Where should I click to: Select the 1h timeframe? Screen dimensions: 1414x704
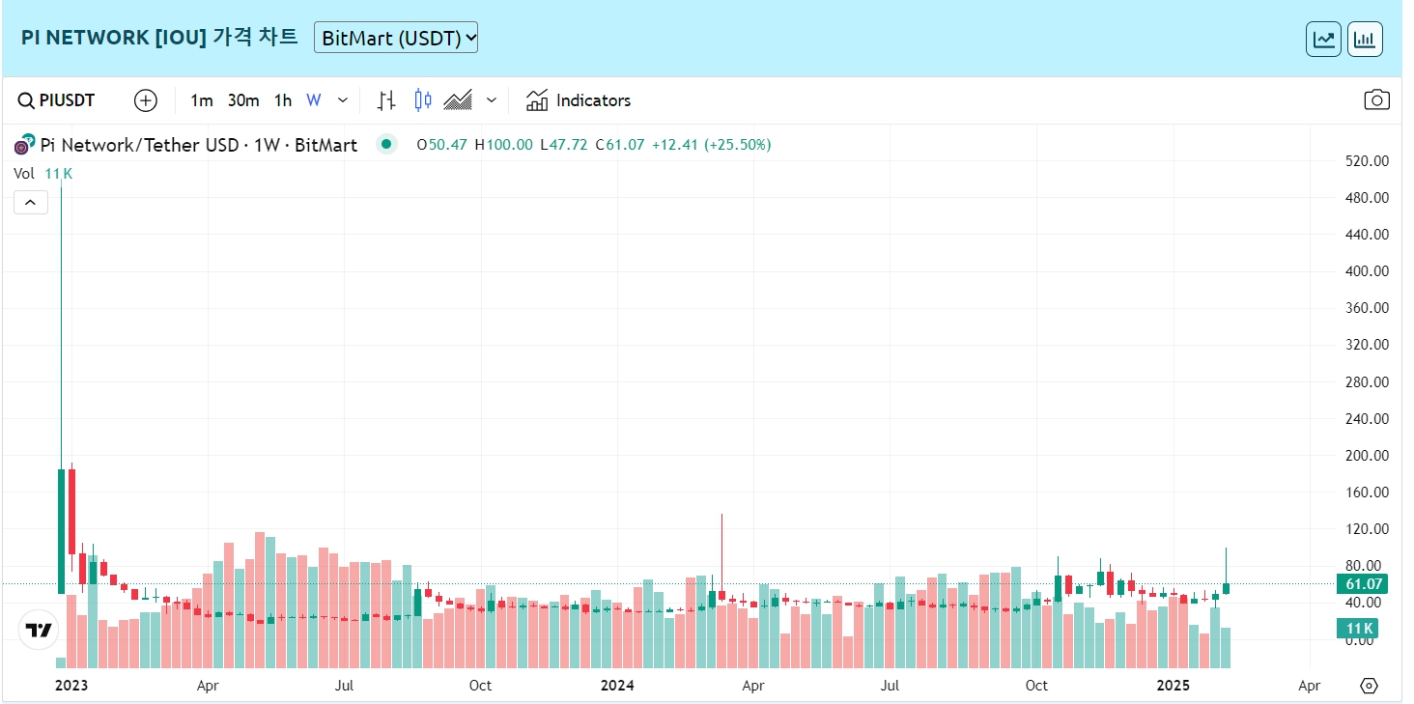(x=283, y=100)
